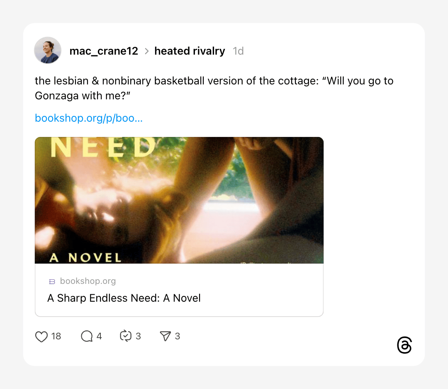Click the Threads logo icon
The height and width of the screenshot is (389, 448).
pos(404,345)
